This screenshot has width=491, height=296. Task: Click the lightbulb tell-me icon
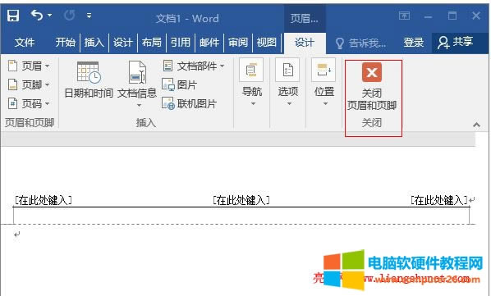coord(340,43)
